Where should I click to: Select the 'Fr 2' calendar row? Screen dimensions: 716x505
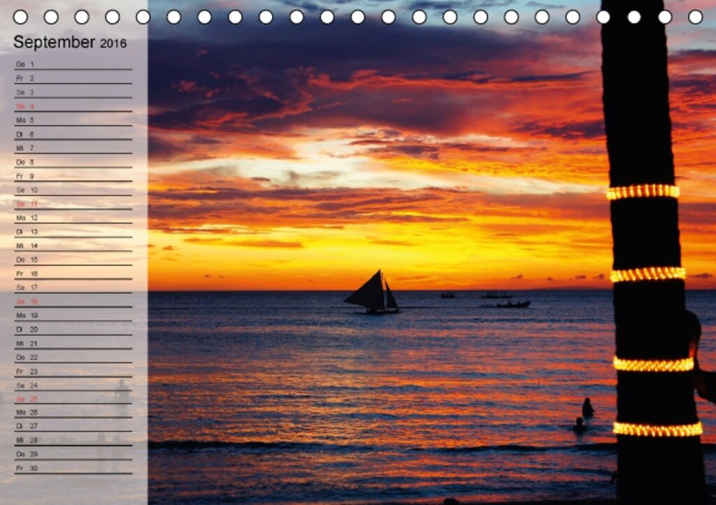pyautogui.click(x=73, y=78)
